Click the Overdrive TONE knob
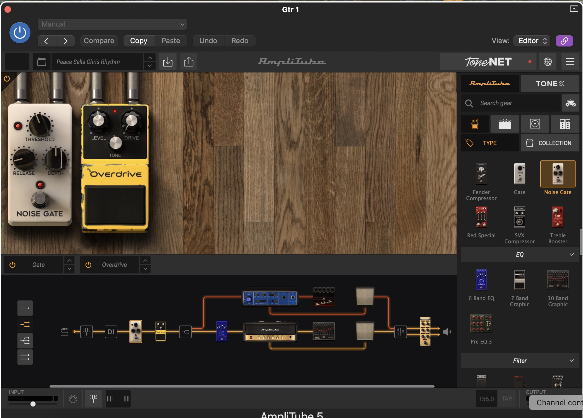 [x=115, y=143]
